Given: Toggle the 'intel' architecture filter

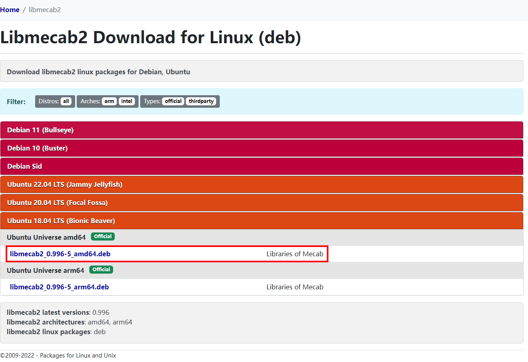Looking at the screenshot, I should [127, 101].
